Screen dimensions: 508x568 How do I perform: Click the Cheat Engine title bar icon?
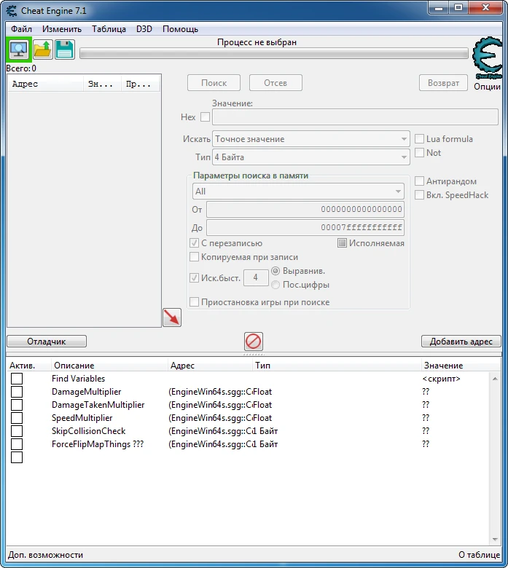[12, 11]
